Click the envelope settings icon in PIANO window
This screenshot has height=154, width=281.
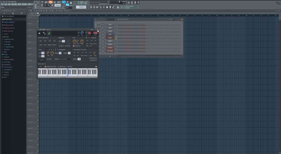(x=44, y=33)
